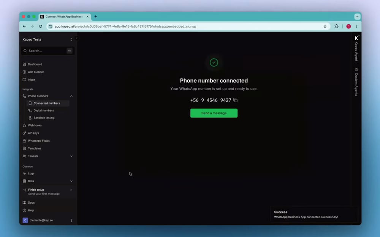
Task: Open the browser Extensions menu
Action: pyautogui.click(x=336, y=26)
